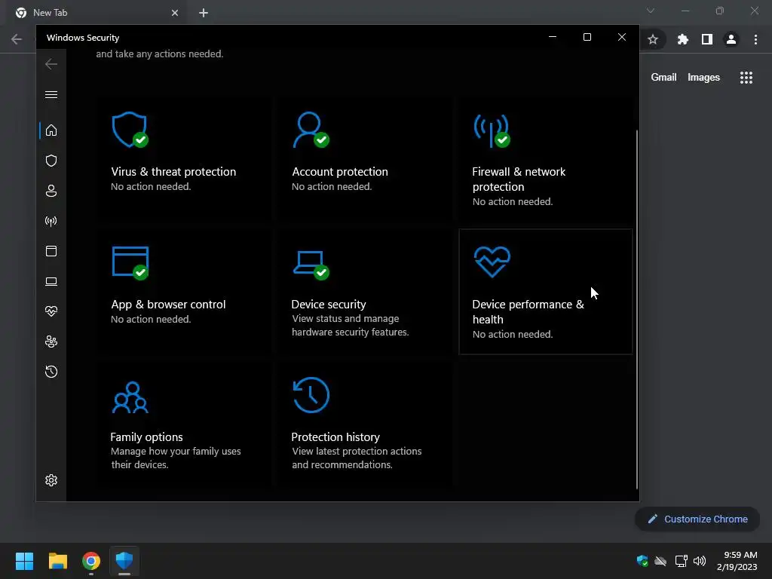The image size is (772, 579).
Task: Open Windows Security tray icon
Action: [x=642, y=561]
